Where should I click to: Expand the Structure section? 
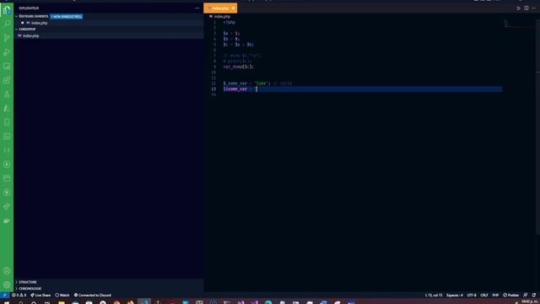point(28,282)
